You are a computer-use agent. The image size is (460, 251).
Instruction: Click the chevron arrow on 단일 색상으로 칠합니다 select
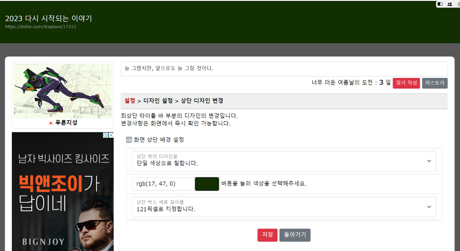(429, 161)
